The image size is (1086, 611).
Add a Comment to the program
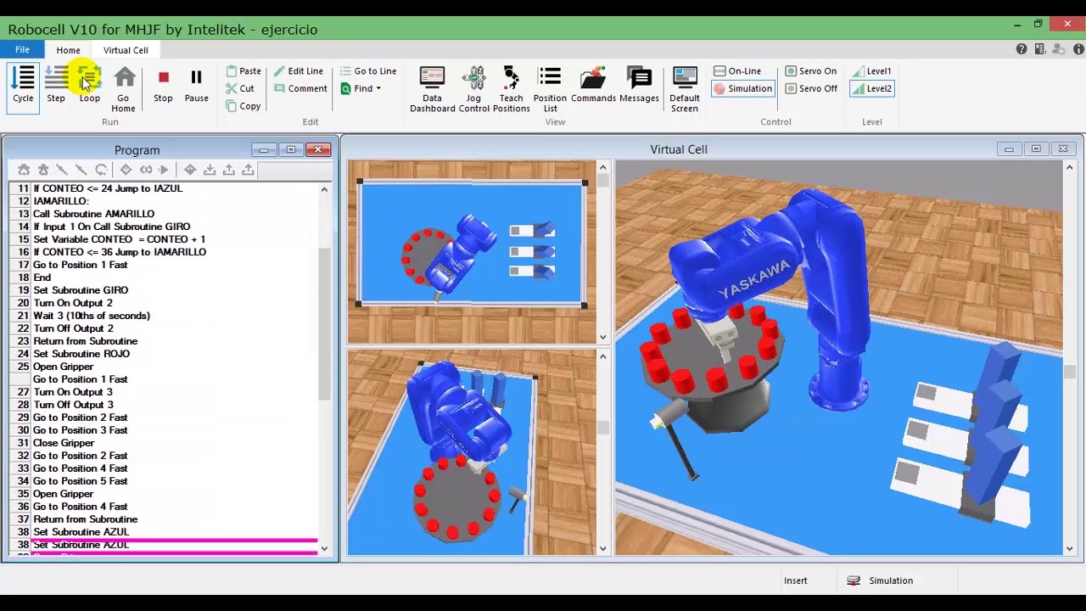point(300,88)
